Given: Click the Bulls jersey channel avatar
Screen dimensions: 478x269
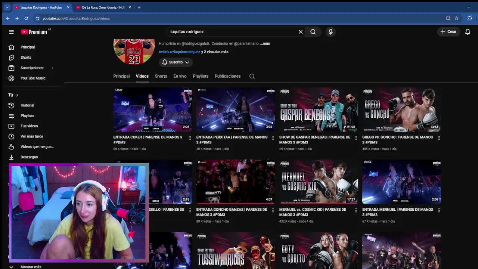Looking at the screenshot, I should (134, 51).
